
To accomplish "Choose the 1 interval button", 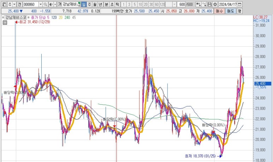I will point(124,4).
